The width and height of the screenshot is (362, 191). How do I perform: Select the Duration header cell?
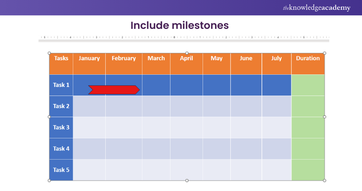[308, 59]
